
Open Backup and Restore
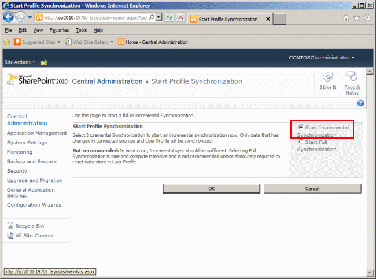click(32, 162)
